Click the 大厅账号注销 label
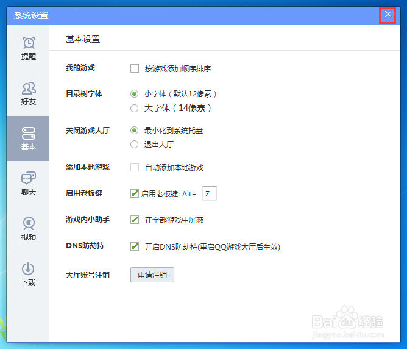The image size is (407, 349). (x=88, y=275)
